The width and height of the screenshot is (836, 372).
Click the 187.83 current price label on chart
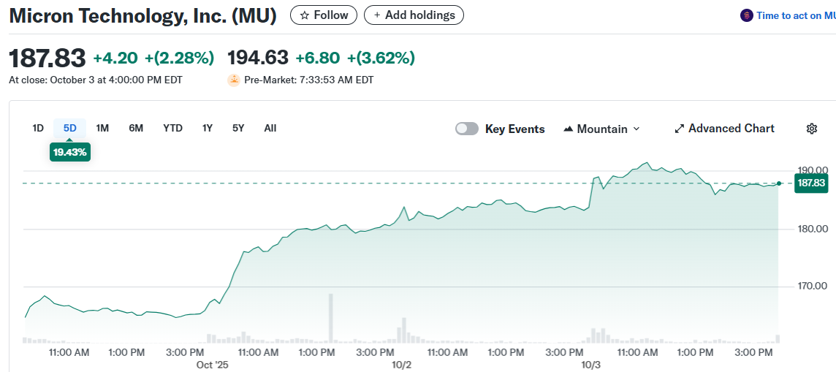pyautogui.click(x=811, y=183)
